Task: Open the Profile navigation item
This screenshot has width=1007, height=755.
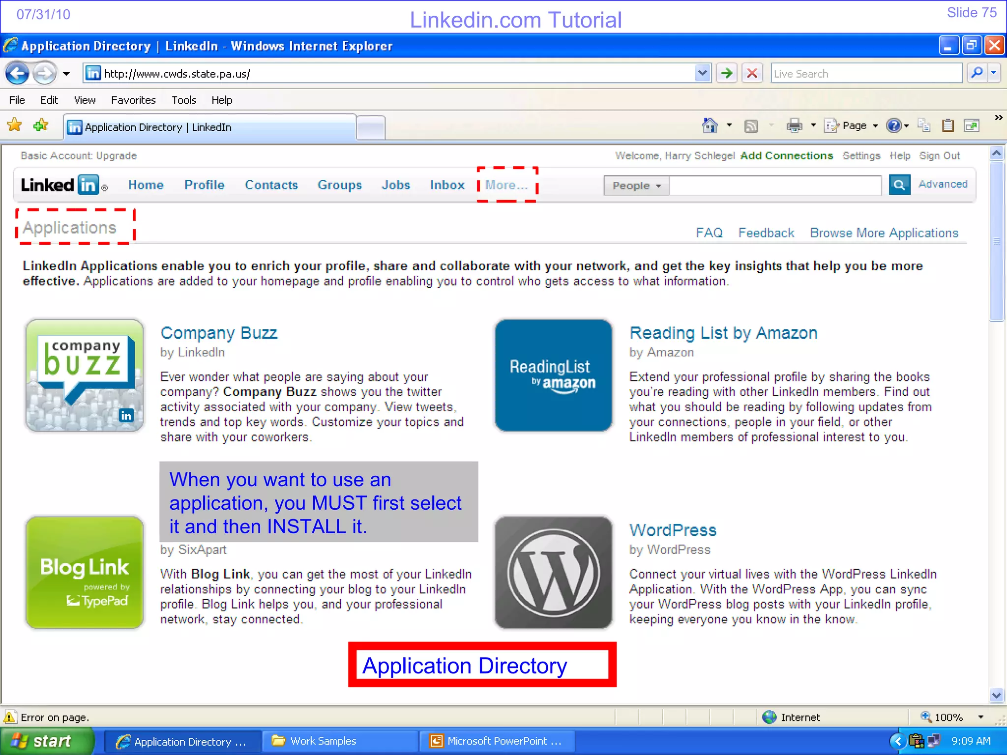Action: point(205,185)
